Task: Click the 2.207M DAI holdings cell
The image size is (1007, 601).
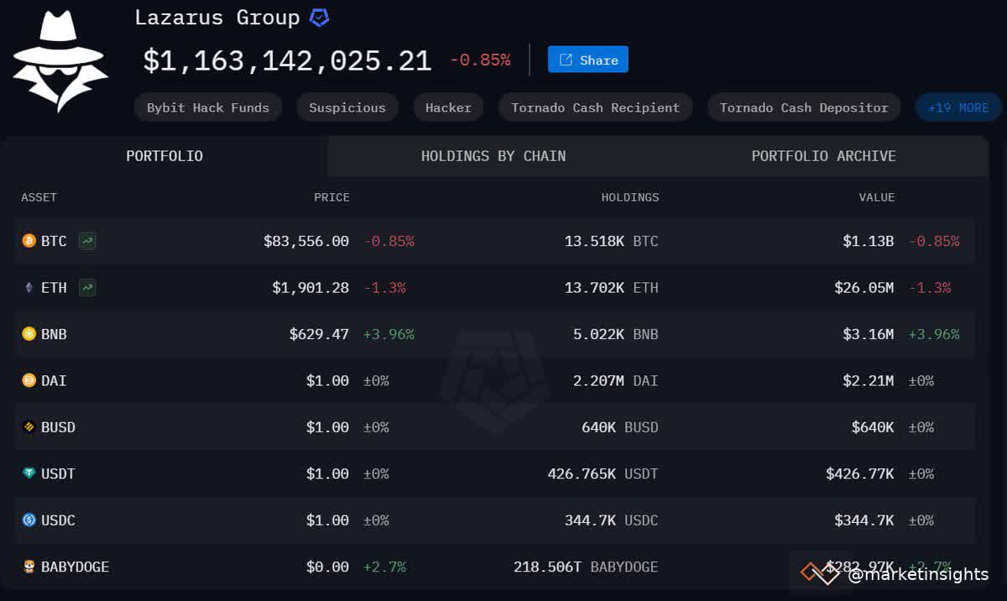Action: tap(615, 381)
